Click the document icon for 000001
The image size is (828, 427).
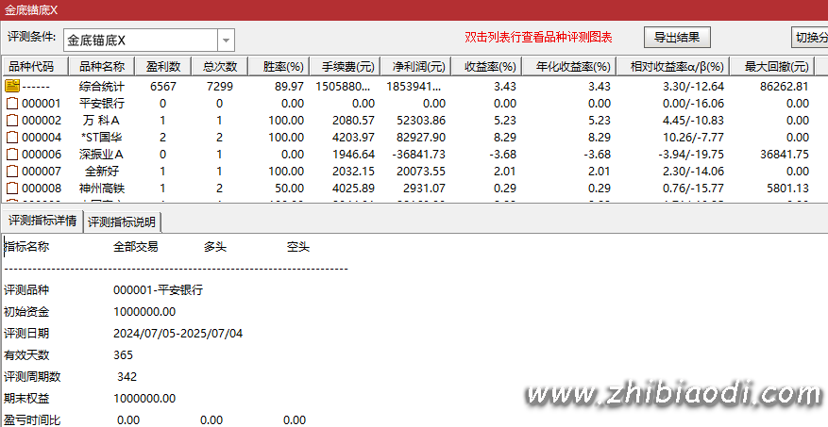click(x=12, y=104)
